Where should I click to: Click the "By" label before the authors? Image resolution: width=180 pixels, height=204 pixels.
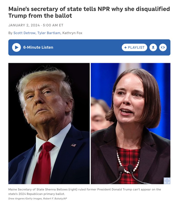(10, 33)
